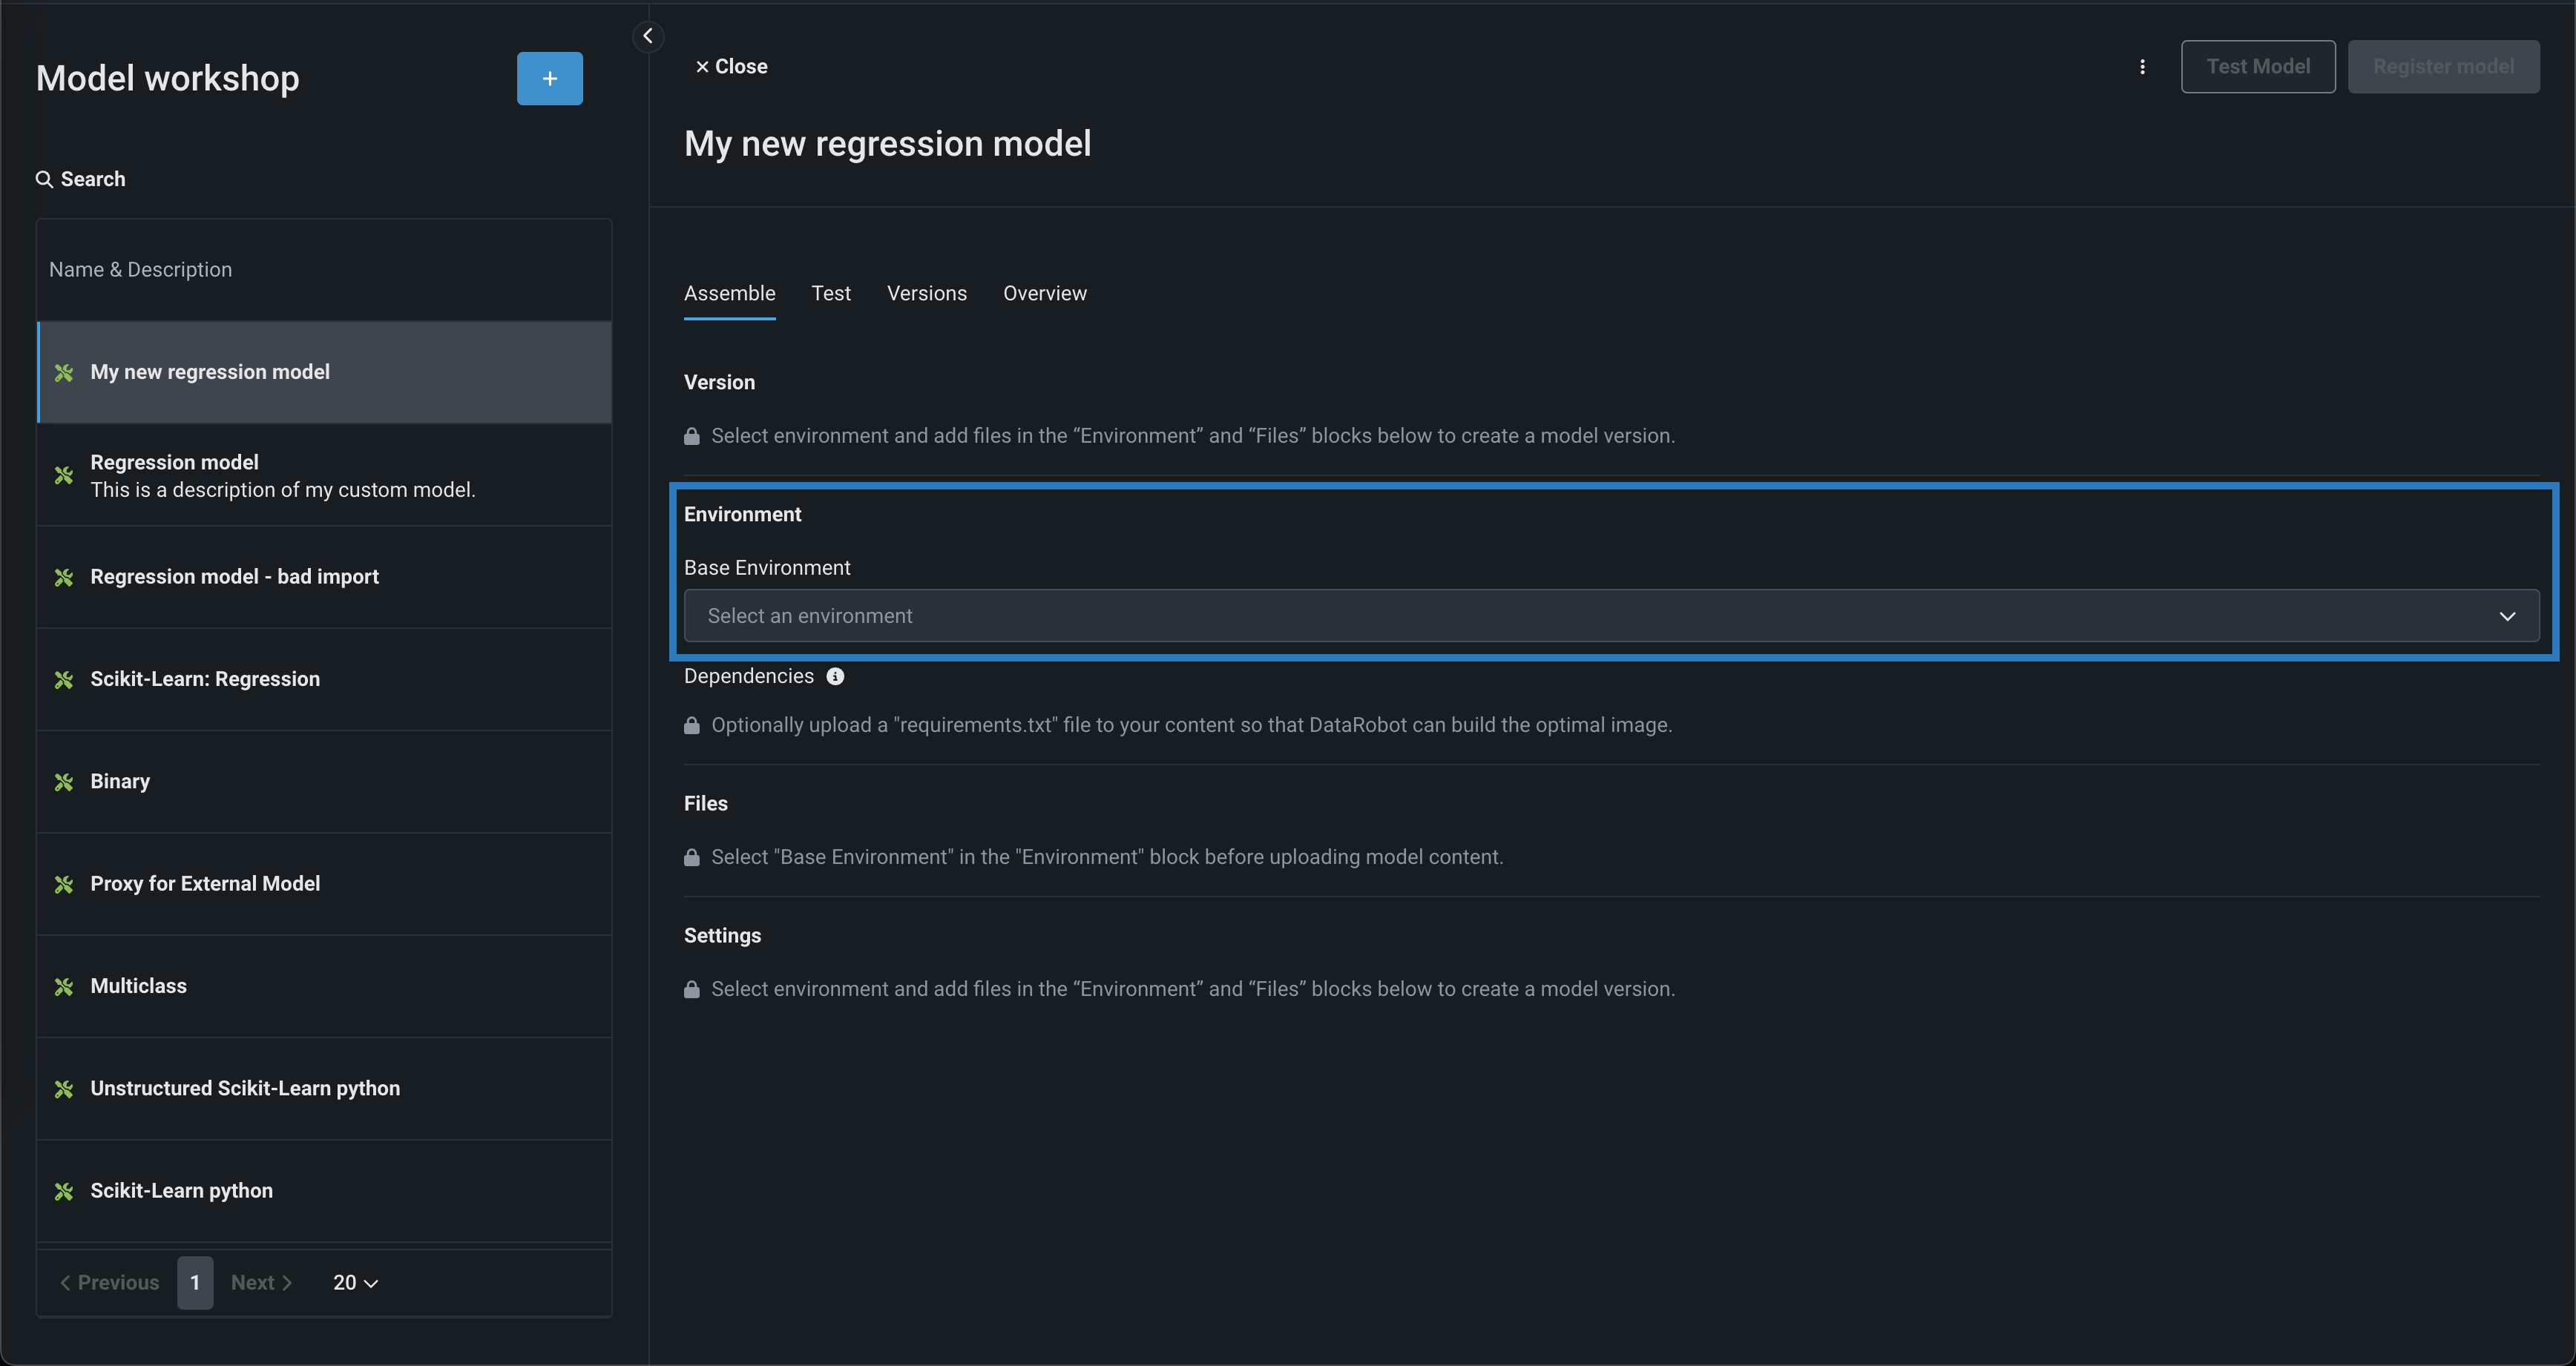Click the plus icon to add model
This screenshot has height=1366, width=2576.
(x=549, y=79)
